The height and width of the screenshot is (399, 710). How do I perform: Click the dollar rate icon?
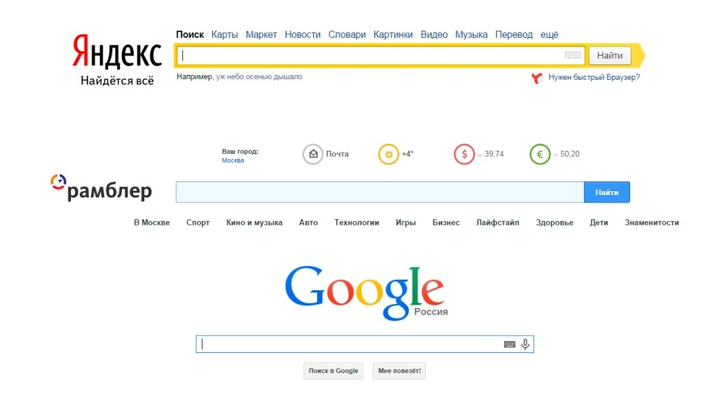click(464, 154)
